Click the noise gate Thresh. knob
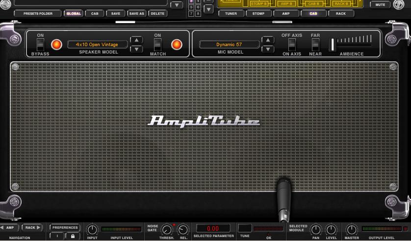The width and height of the screenshot is (411, 241). (167, 230)
